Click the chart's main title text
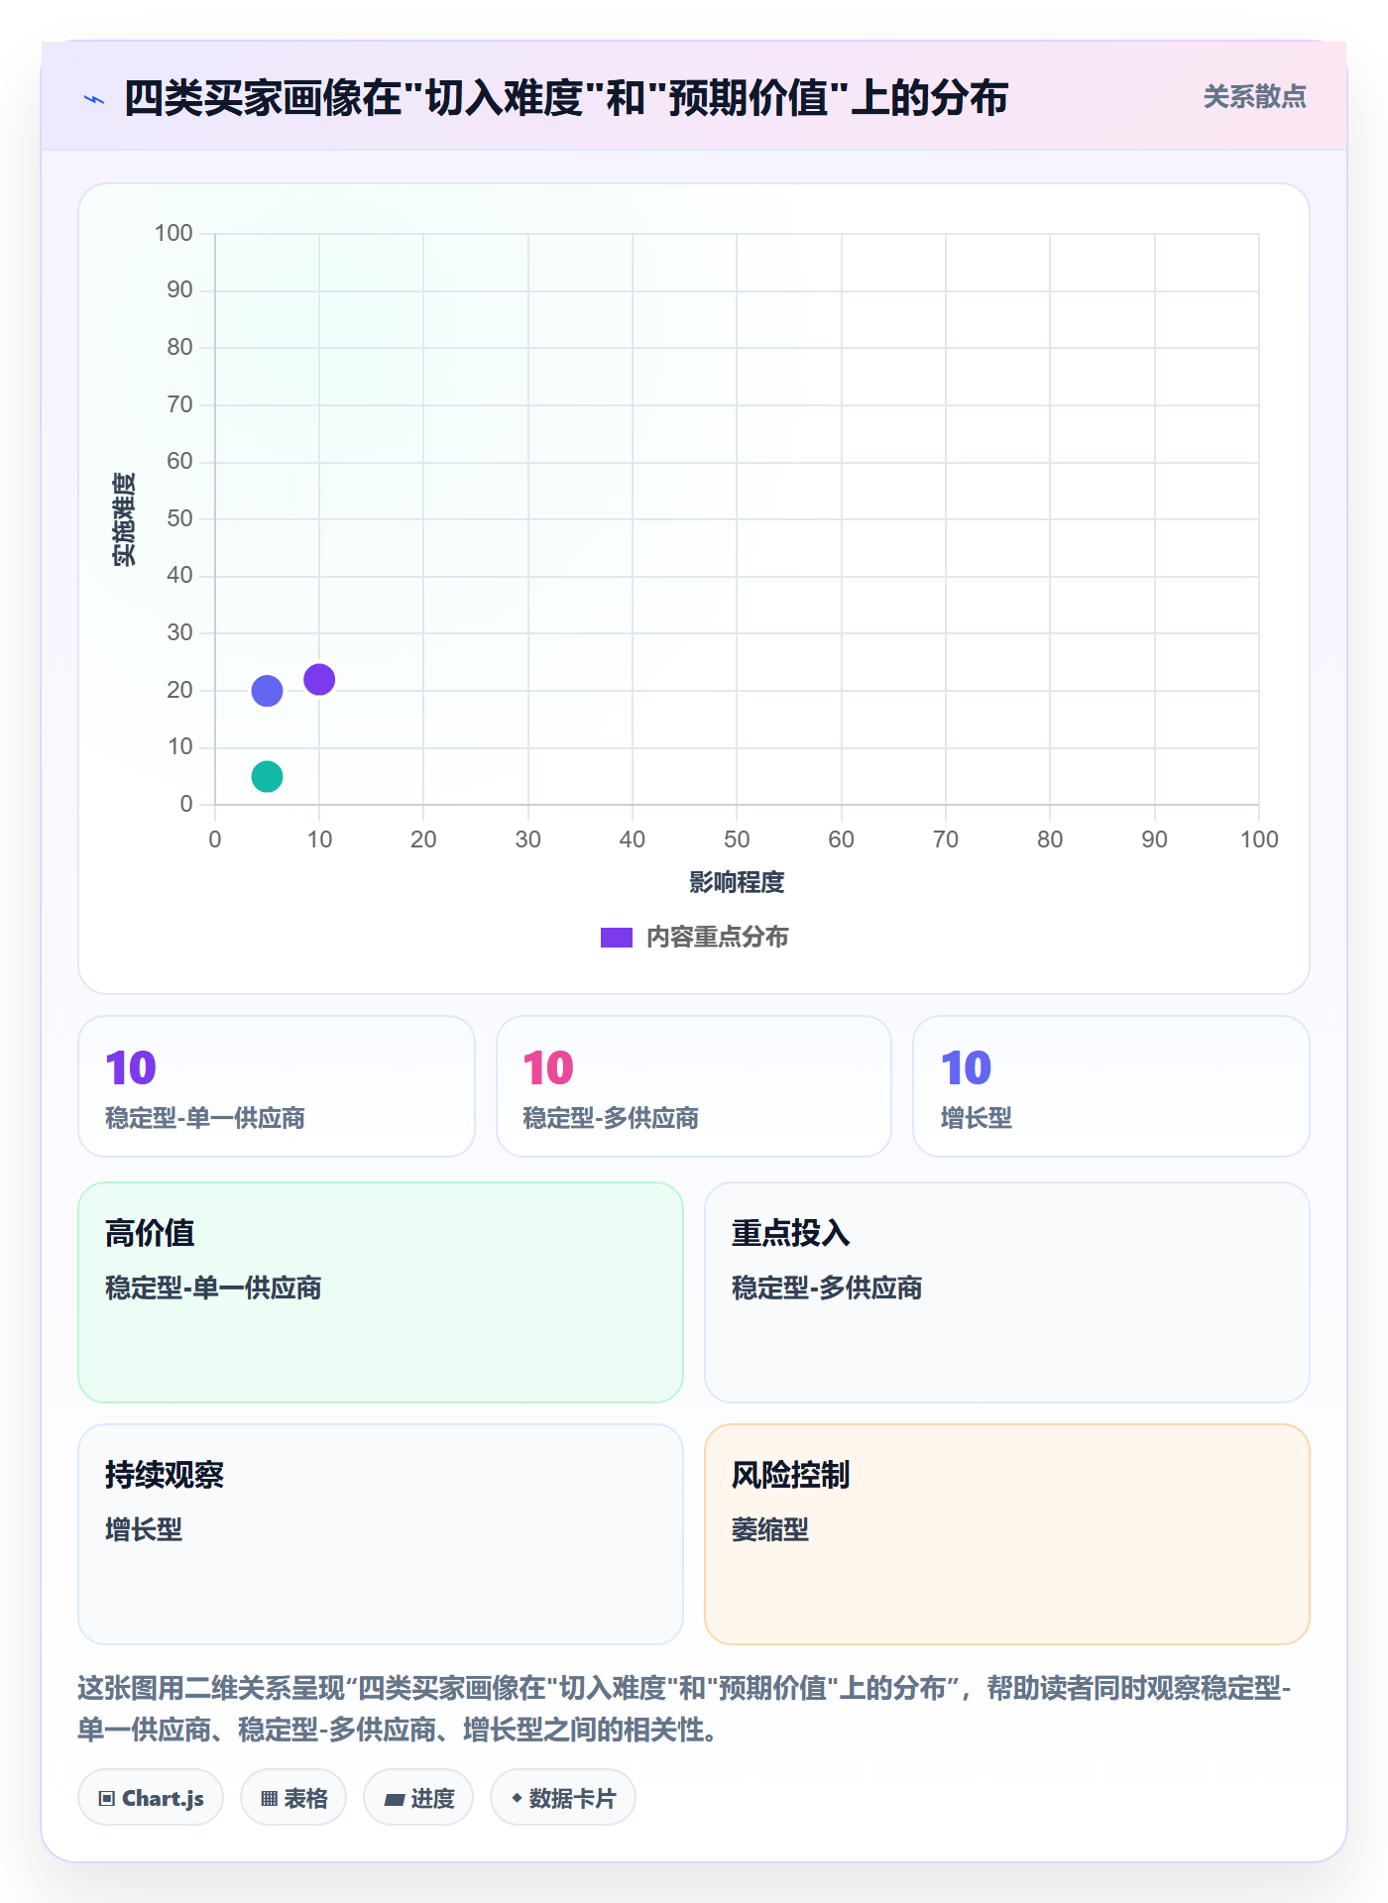This screenshot has height=1903, width=1388. click(x=566, y=98)
